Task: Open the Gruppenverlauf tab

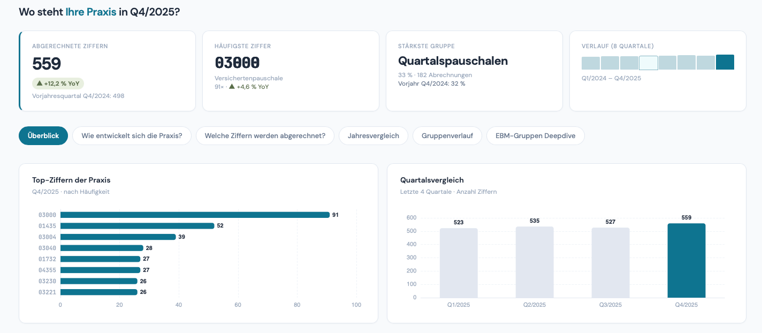Action: pyautogui.click(x=447, y=135)
